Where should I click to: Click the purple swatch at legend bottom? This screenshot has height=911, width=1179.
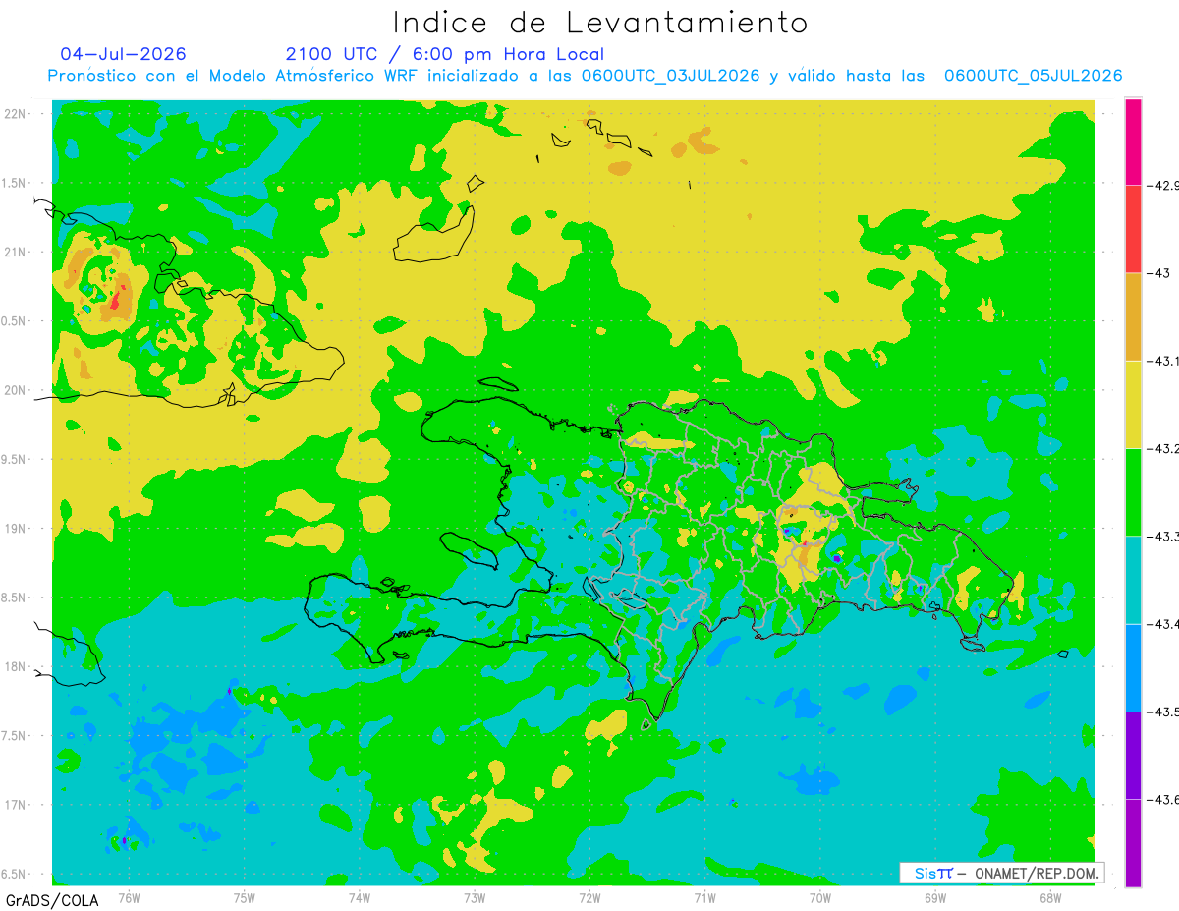pyautogui.click(x=1133, y=842)
